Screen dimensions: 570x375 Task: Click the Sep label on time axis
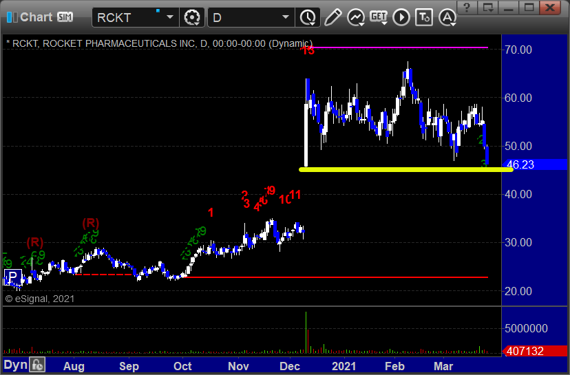pyautogui.click(x=129, y=366)
